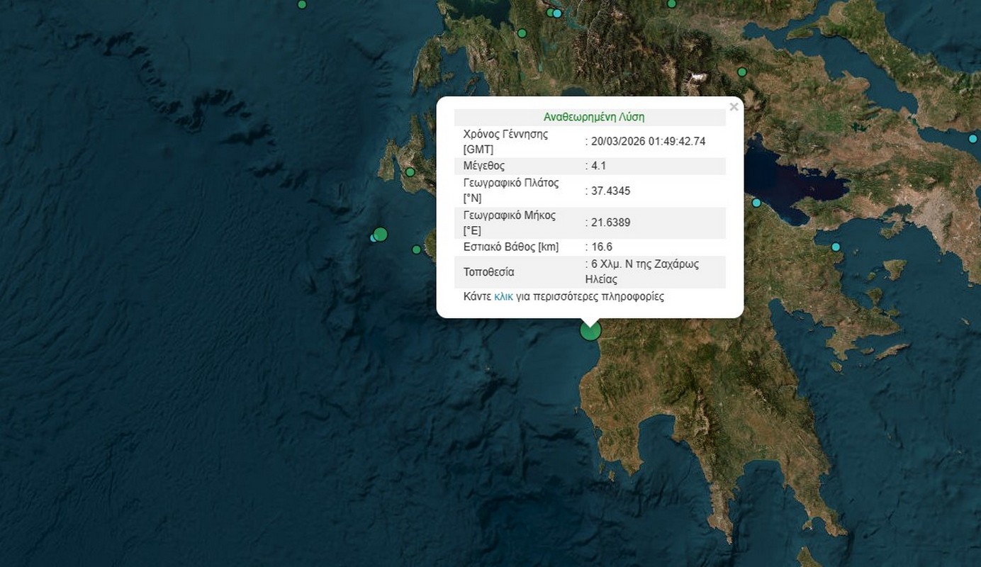Close the earthquake info popup
981x567 pixels.
(734, 107)
